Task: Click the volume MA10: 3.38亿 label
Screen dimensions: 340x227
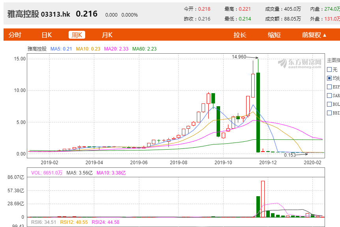Action: [111, 173]
